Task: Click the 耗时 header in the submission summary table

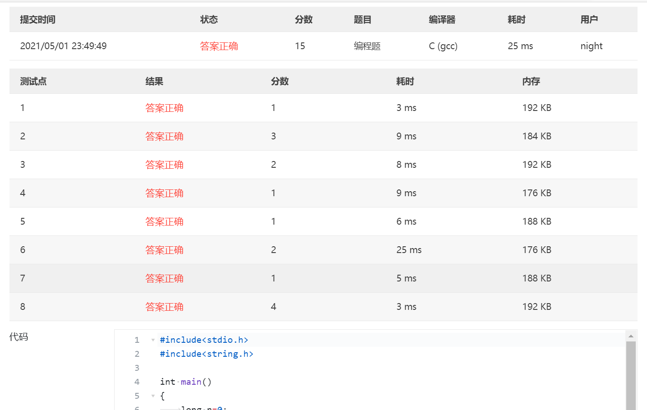Action: (517, 19)
